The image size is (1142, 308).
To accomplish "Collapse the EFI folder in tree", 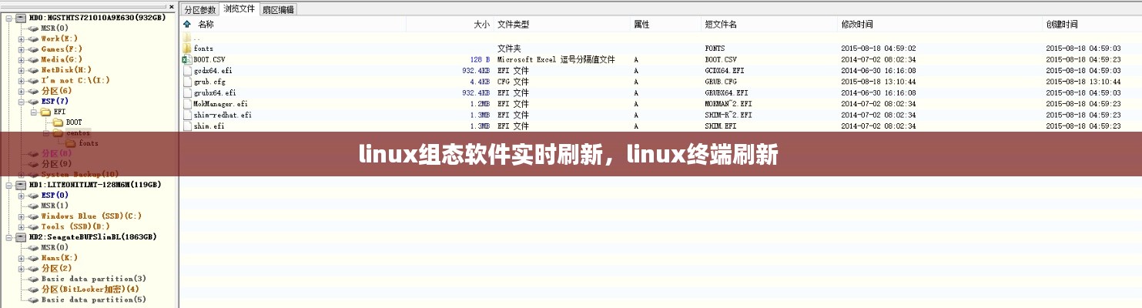I will tap(32, 112).
